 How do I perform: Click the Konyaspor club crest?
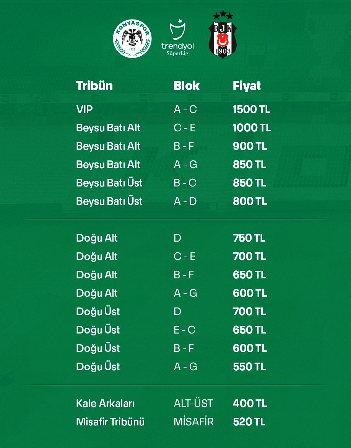tap(132, 39)
